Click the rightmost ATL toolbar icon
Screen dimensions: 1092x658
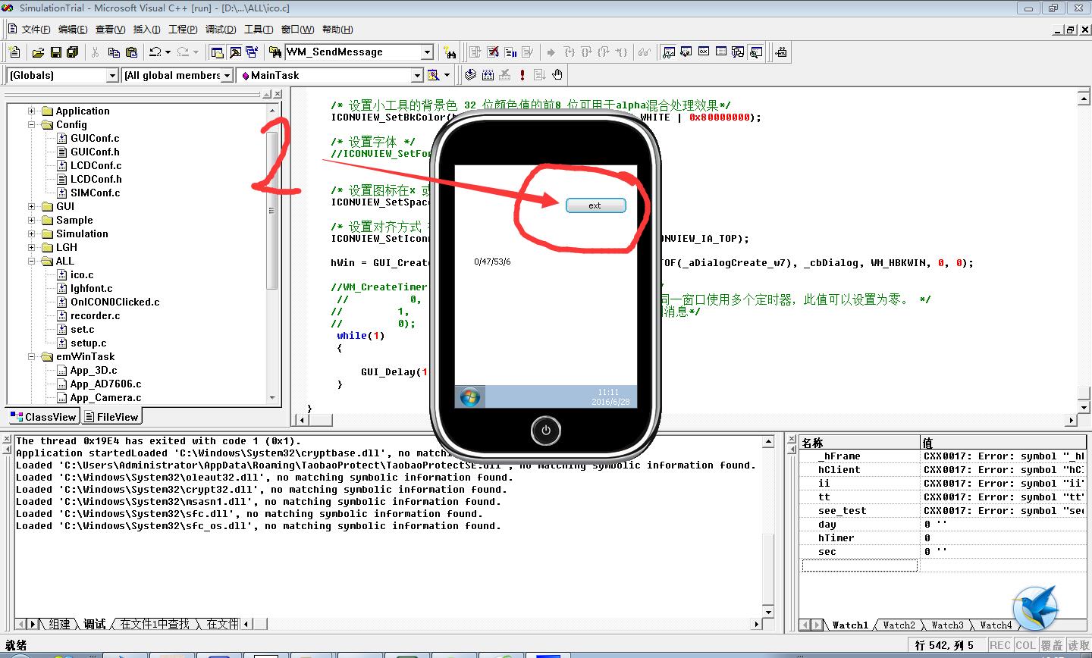click(781, 52)
